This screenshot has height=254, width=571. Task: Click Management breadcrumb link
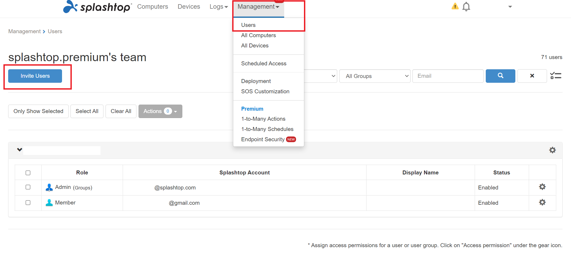(x=25, y=31)
